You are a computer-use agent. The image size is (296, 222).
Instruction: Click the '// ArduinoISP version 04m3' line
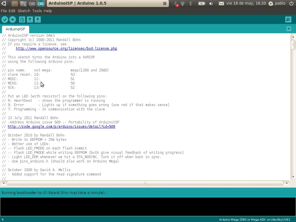point(28,36)
